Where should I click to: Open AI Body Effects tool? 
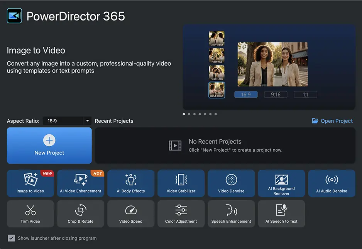(x=131, y=183)
